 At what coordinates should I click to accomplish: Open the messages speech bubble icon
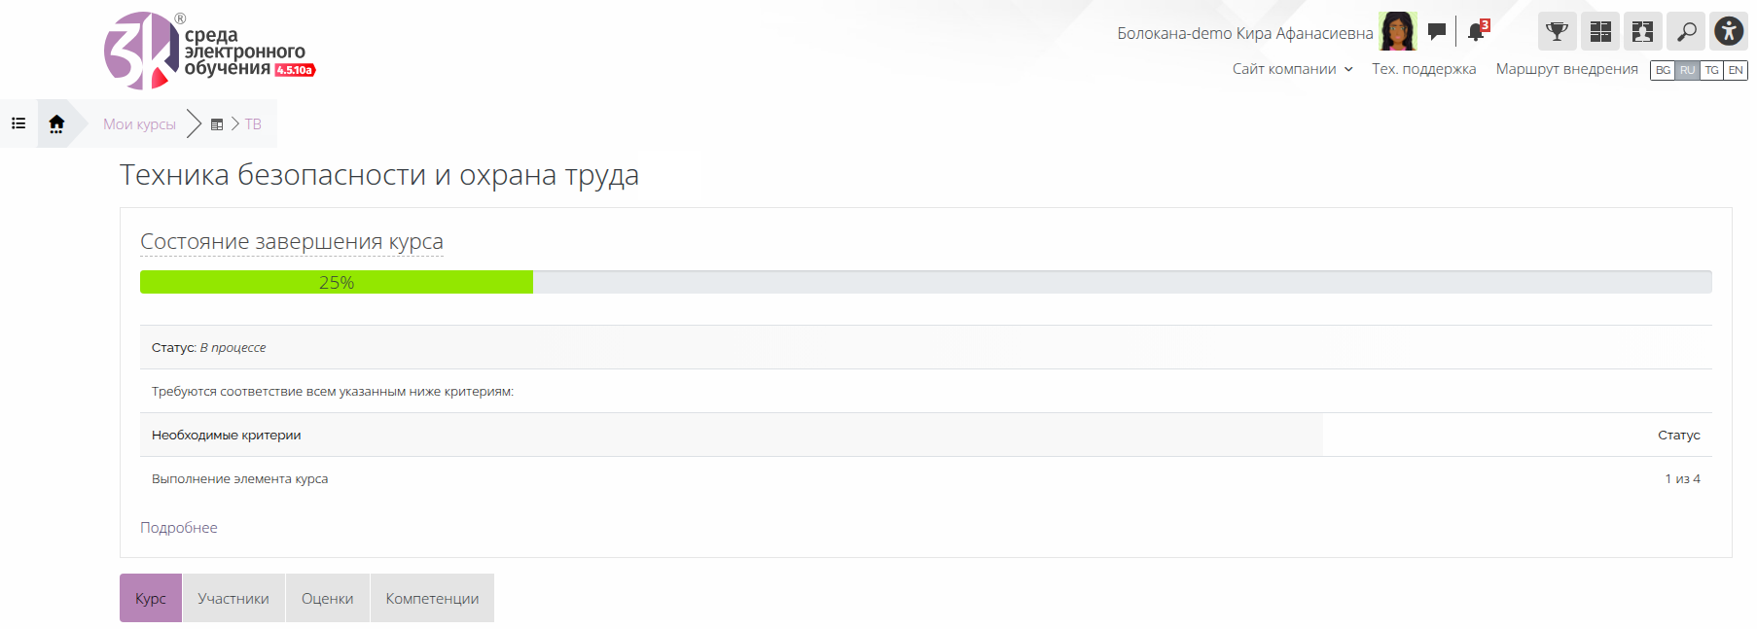click(x=1437, y=32)
